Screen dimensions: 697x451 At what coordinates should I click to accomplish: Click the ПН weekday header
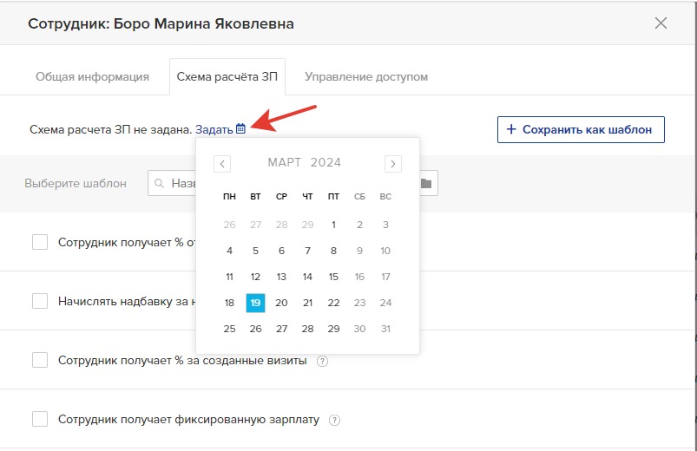pyautogui.click(x=229, y=196)
